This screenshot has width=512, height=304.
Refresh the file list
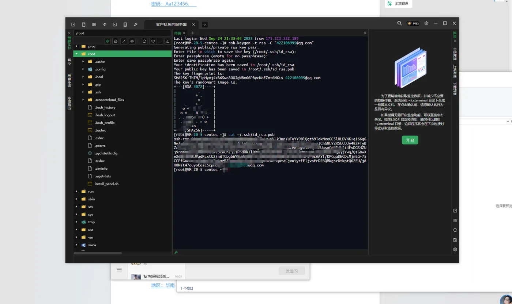pos(144,41)
